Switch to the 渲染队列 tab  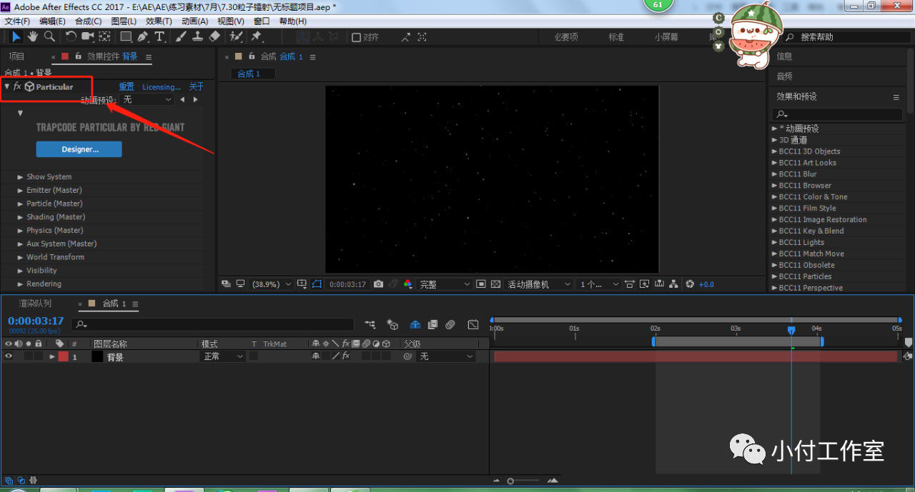(35, 303)
